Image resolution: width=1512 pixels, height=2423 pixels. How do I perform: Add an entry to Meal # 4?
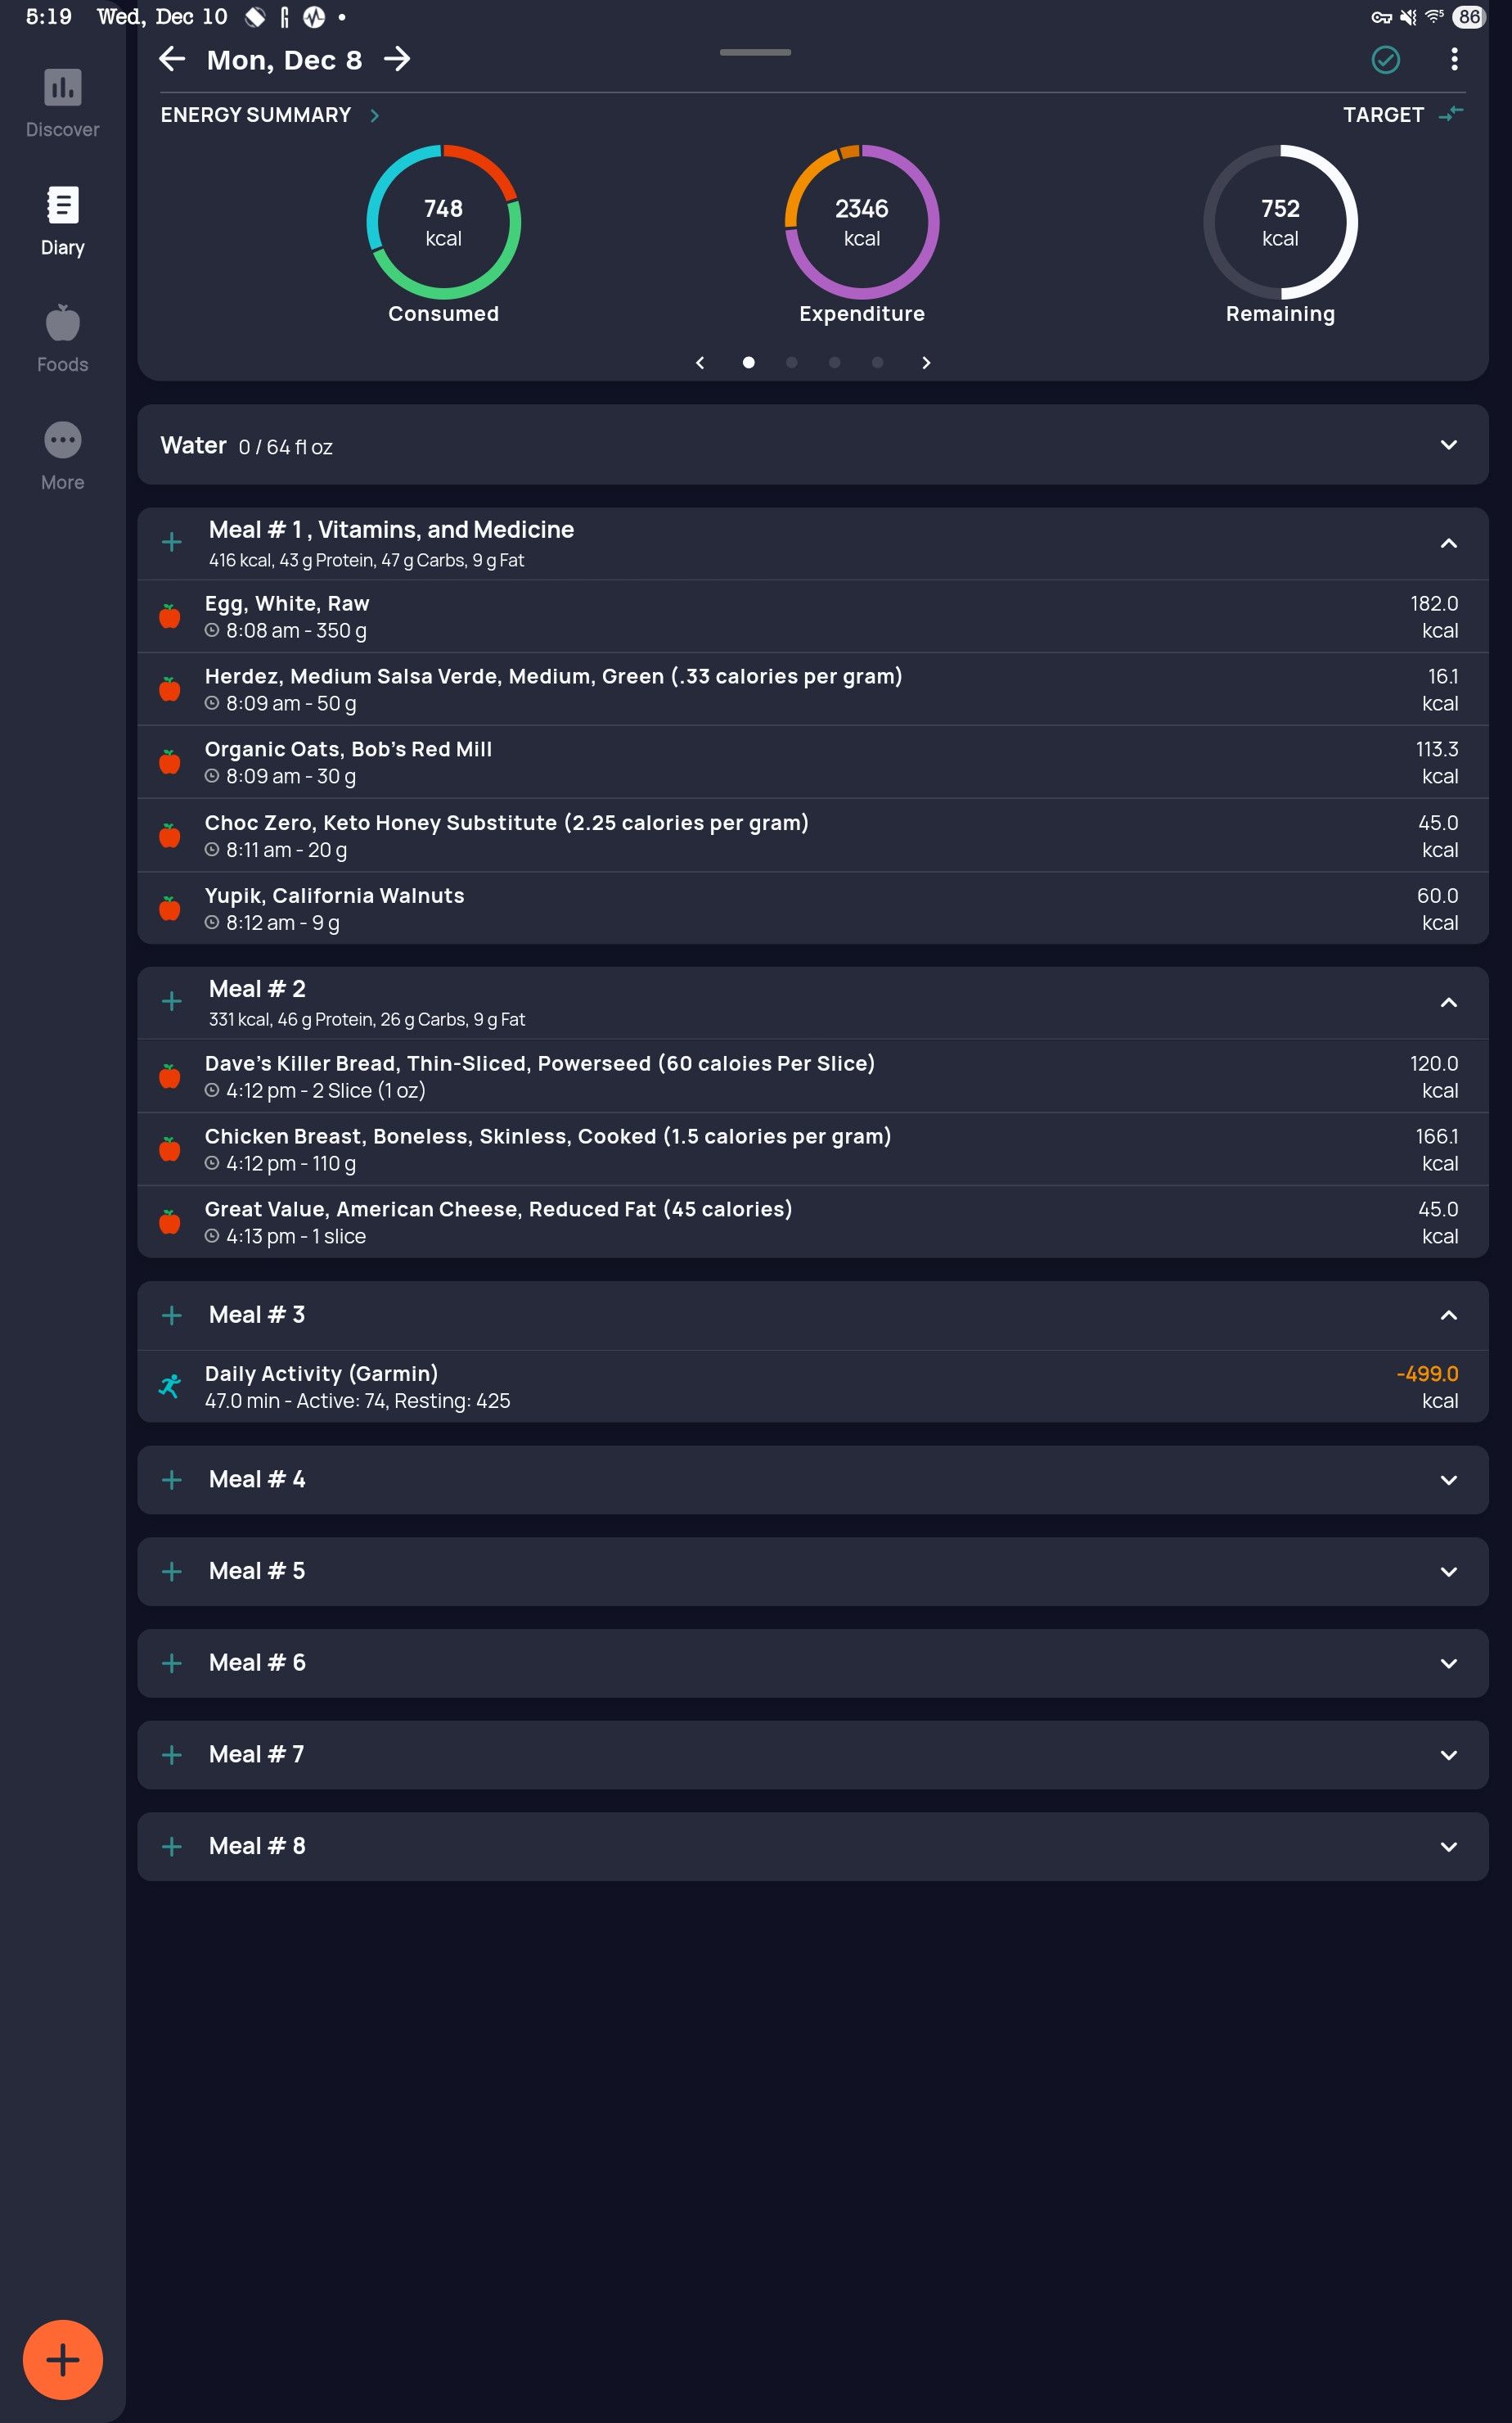click(x=172, y=1480)
